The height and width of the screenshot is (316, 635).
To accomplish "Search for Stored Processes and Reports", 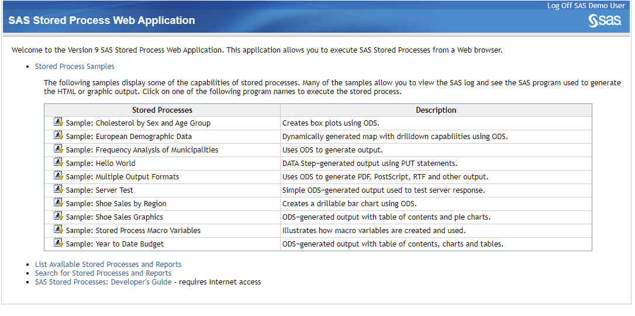I will 103,273.
